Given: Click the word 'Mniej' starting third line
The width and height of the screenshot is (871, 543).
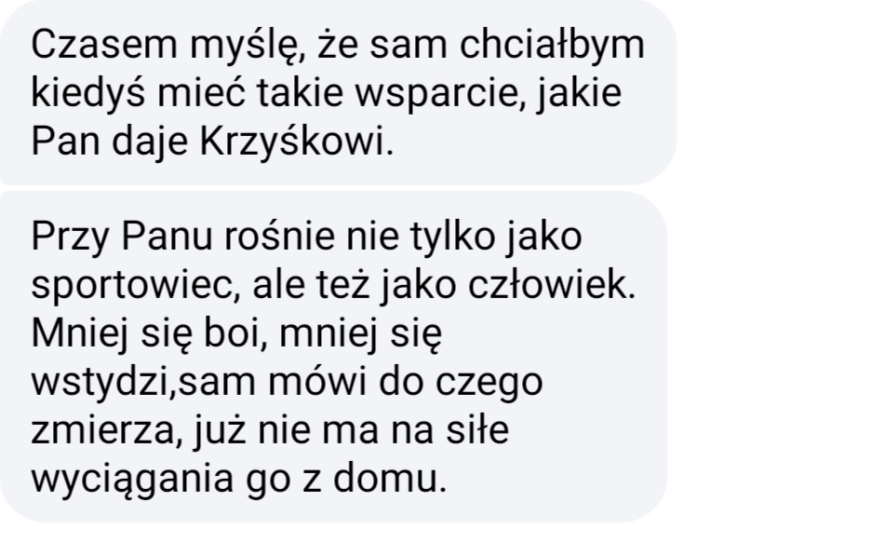Looking at the screenshot, I should pyautogui.click(x=80, y=334).
